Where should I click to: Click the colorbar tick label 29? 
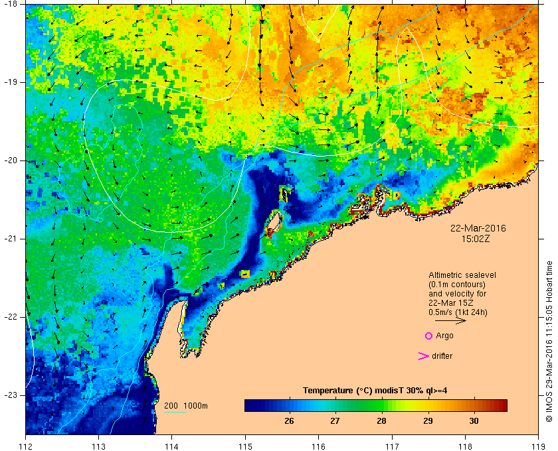[x=428, y=420]
